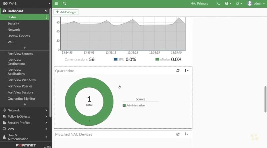
Task: Refresh the Matched NAC Devices widget
Action: [x=178, y=134]
